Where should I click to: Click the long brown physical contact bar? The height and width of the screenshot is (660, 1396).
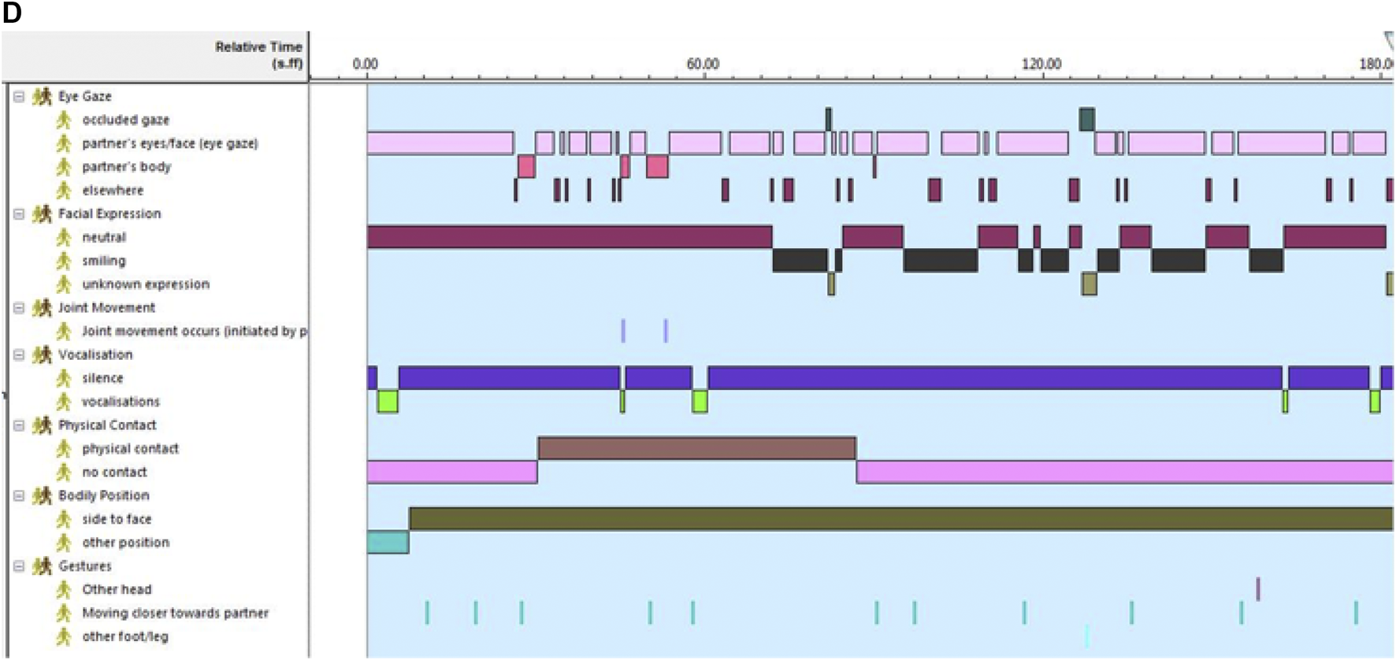point(696,448)
